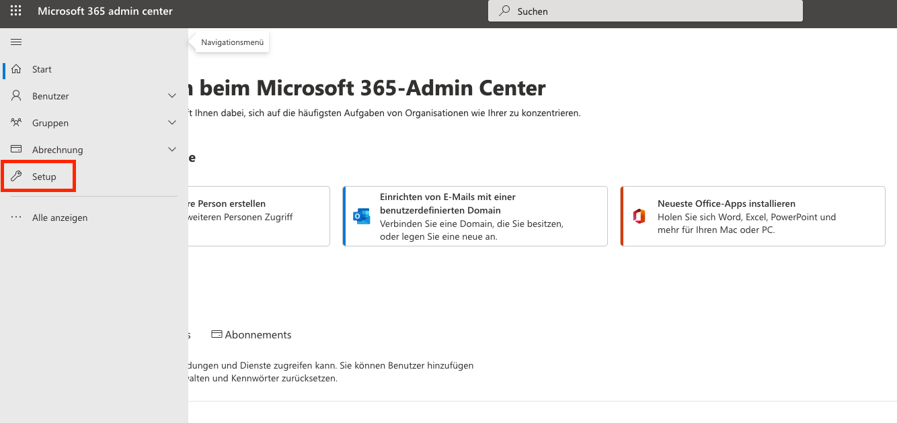Image resolution: width=897 pixels, height=423 pixels.
Task: Show all items with Alle anzeigen
Action: 60,218
